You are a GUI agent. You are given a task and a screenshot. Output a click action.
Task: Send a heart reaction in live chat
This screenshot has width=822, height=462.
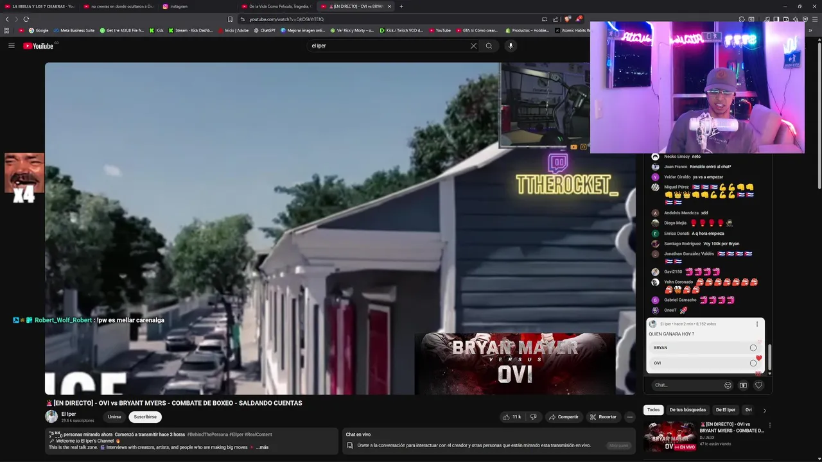click(758, 385)
